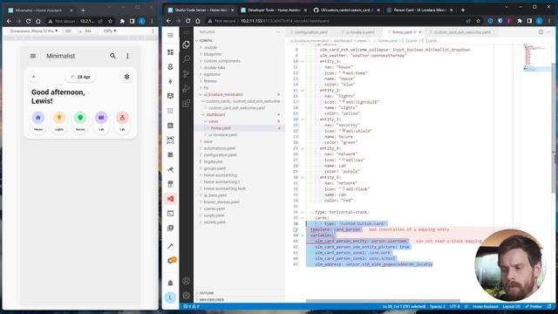Image resolution: width=558 pixels, height=314 pixels.
Task: Collapse the dashboard folder in explorer
Action: (x=215, y=114)
